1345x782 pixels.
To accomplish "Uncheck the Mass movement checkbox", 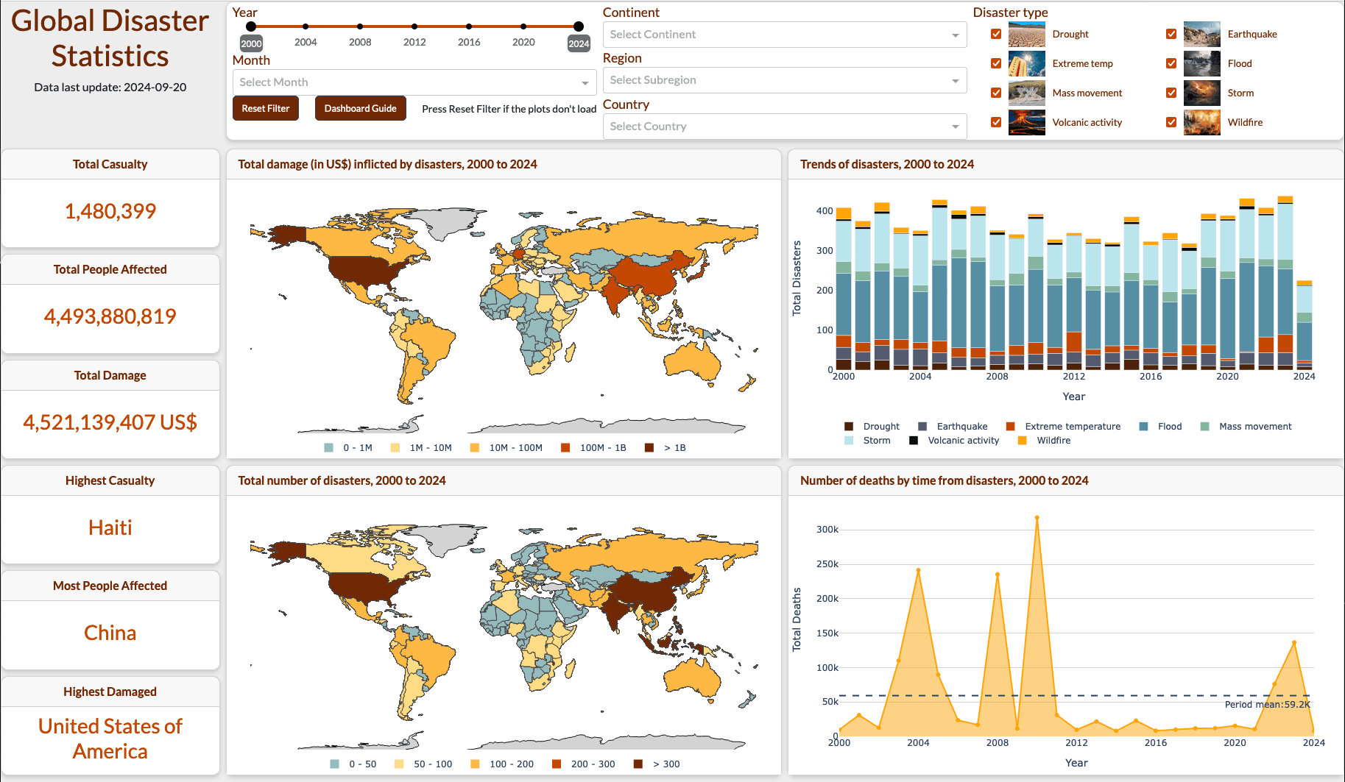I will click(x=996, y=93).
